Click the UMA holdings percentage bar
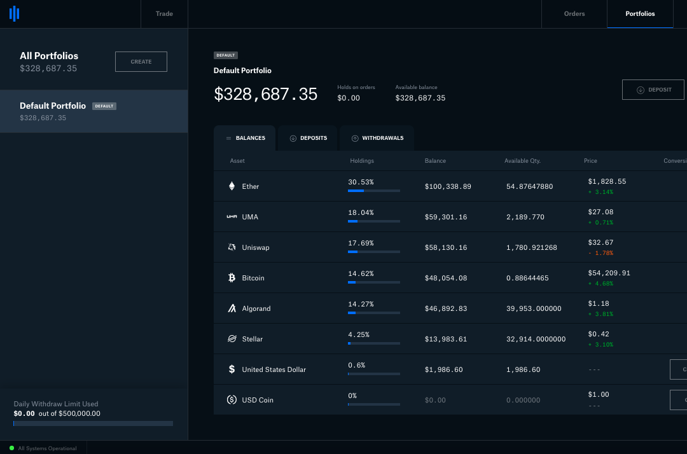Screen dimensions: 687x454 tap(374, 221)
